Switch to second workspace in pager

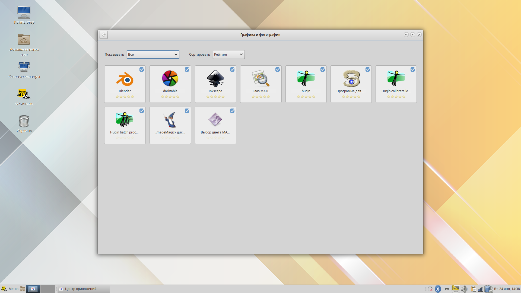coord(47,289)
